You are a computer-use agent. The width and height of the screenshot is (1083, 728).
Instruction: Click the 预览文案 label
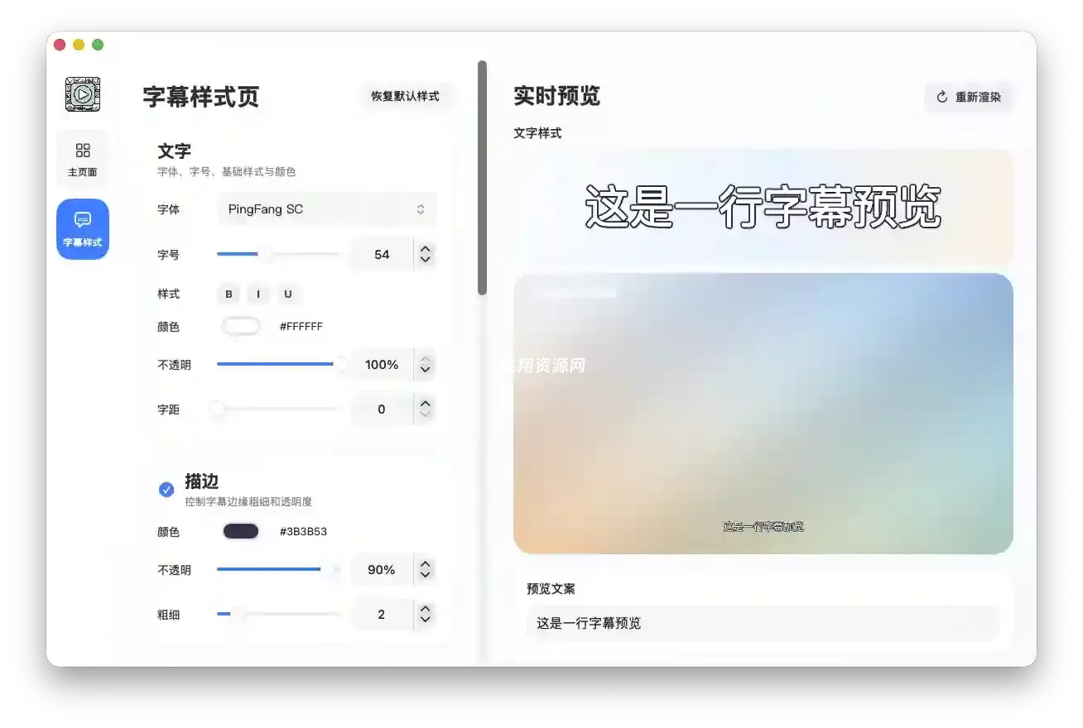click(x=551, y=588)
